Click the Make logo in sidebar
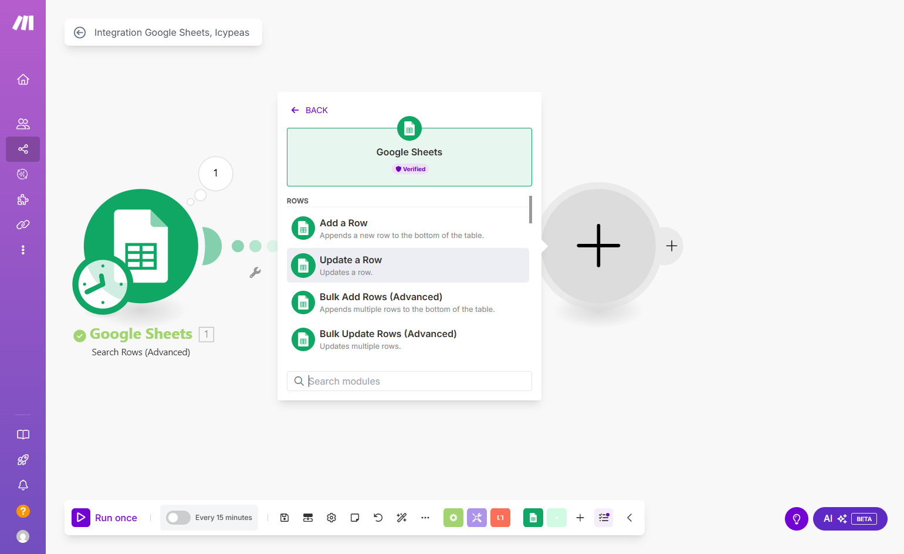The width and height of the screenshot is (904, 554). click(x=23, y=23)
